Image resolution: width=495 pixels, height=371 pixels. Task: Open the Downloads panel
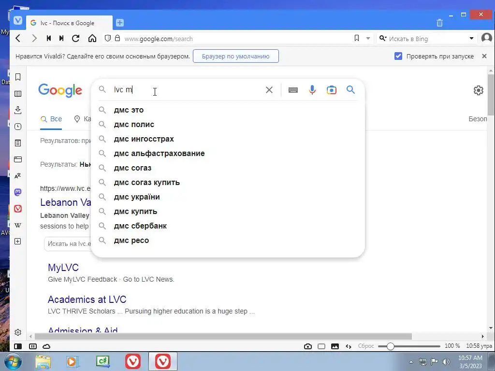tap(18, 110)
